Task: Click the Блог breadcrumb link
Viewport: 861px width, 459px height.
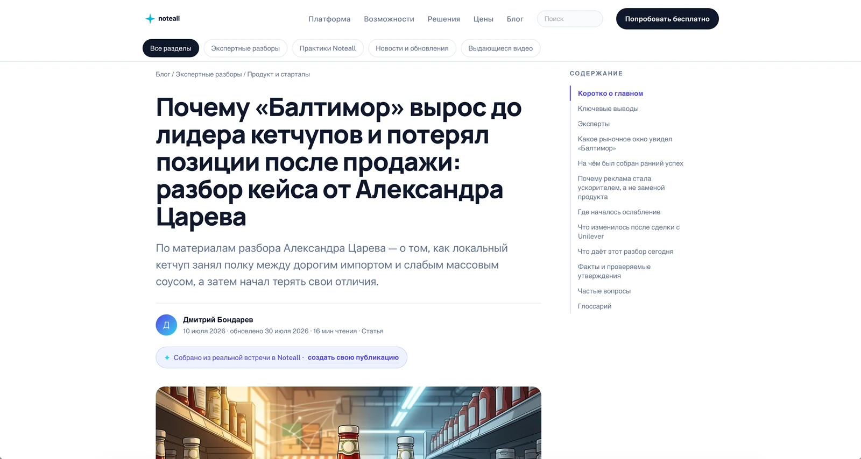Action: pyautogui.click(x=163, y=74)
